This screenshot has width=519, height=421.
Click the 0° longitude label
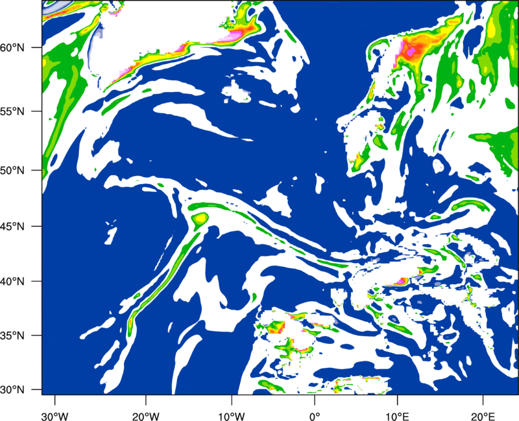[315, 416]
